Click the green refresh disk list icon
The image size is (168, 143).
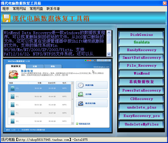click(77, 124)
